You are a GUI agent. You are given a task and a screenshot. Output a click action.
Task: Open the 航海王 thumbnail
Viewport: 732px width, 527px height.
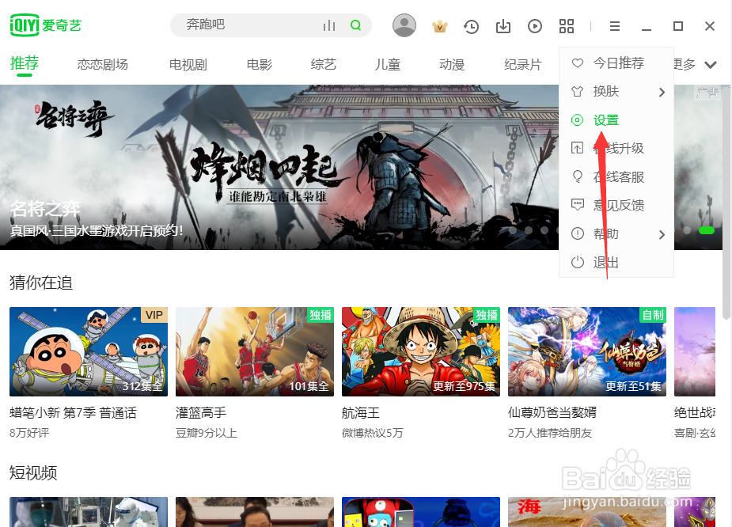(x=421, y=351)
